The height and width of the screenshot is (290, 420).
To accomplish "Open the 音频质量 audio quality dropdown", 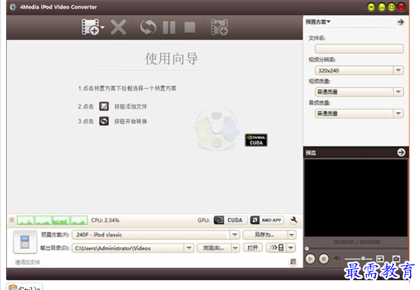I will 398,114.
